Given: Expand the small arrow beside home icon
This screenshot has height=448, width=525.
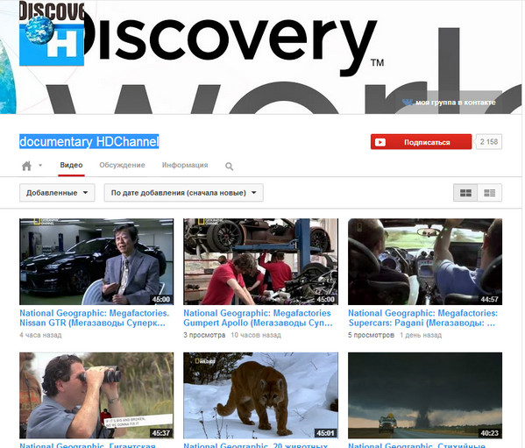Looking at the screenshot, I should click(40, 165).
